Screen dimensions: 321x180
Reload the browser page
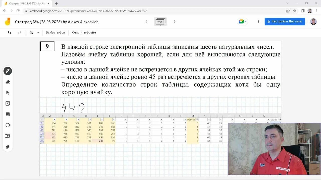click(18, 11)
